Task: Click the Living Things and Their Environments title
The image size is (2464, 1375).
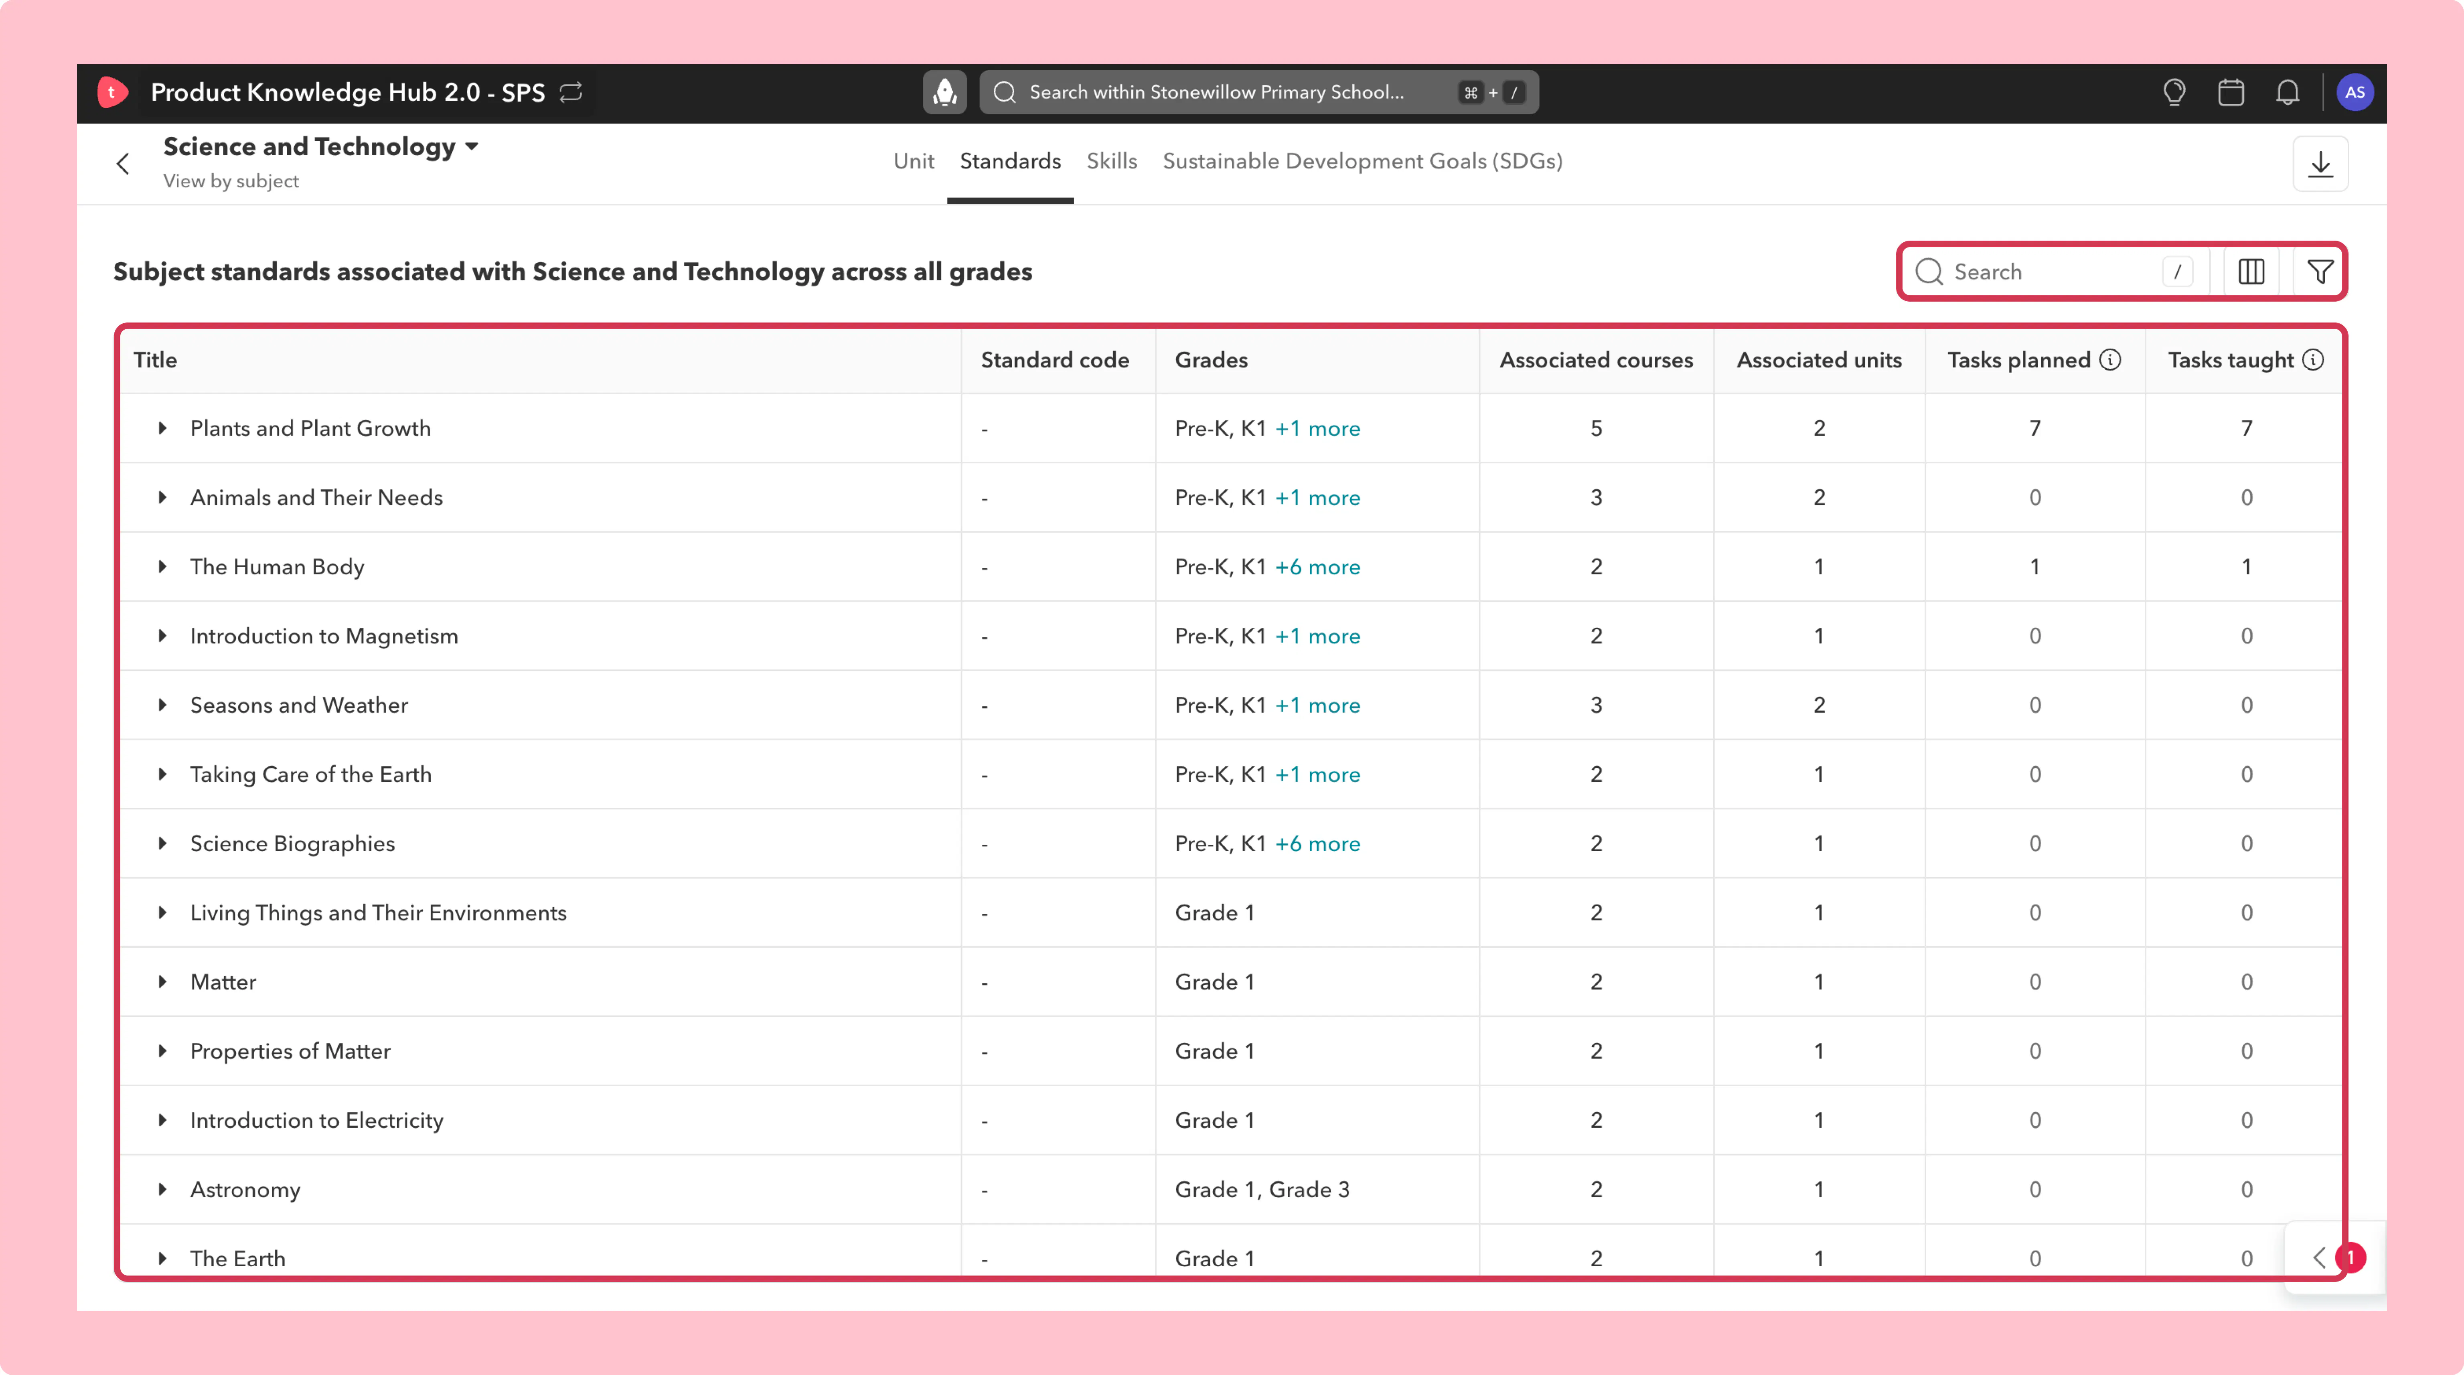Action: [378, 913]
